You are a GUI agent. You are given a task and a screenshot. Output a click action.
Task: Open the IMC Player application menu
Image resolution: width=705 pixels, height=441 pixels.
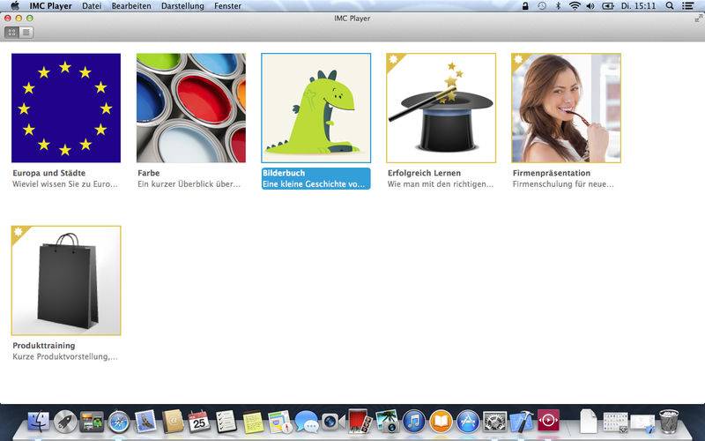(x=51, y=6)
